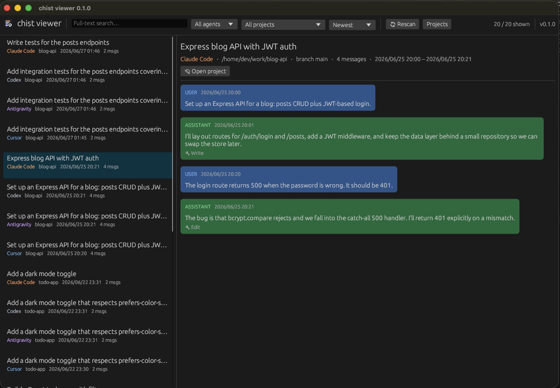
Task: Click the user message about login returning 500
Action: tap(289, 179)
